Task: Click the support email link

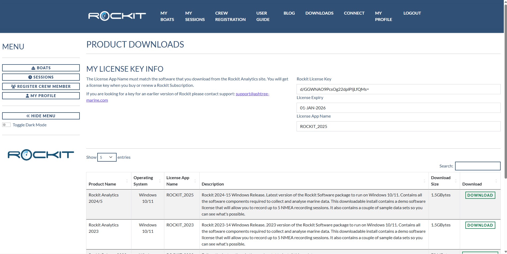Action: 252,94
